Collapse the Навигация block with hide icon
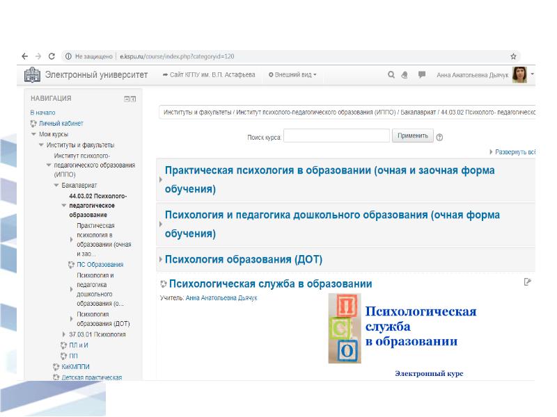 (126, 99)
